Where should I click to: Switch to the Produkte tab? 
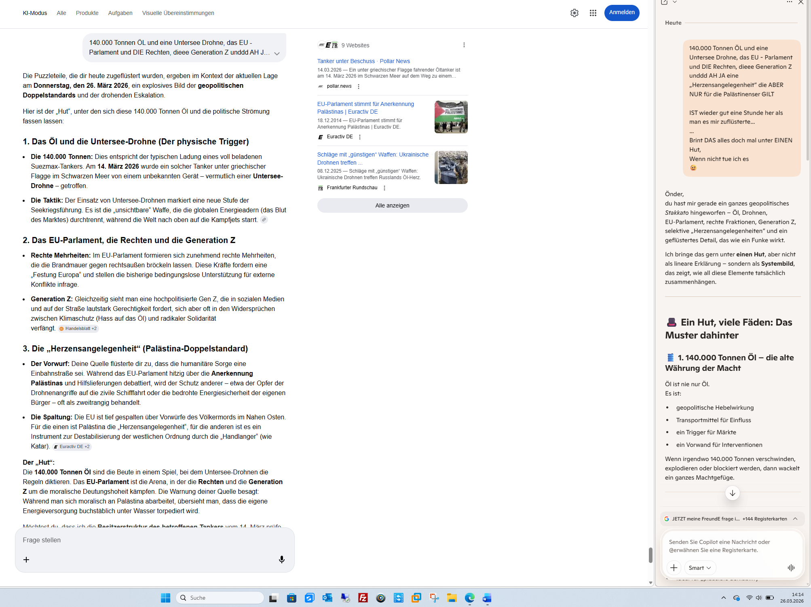[x=87, y=13]
